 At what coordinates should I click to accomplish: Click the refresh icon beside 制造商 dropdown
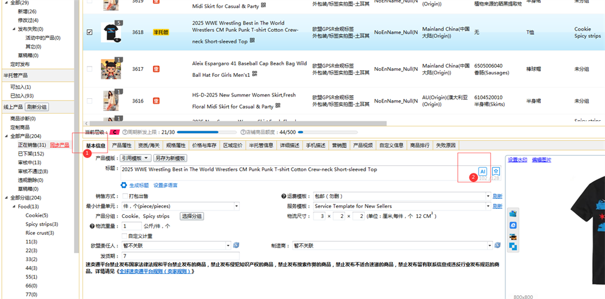tap(497, 245)
